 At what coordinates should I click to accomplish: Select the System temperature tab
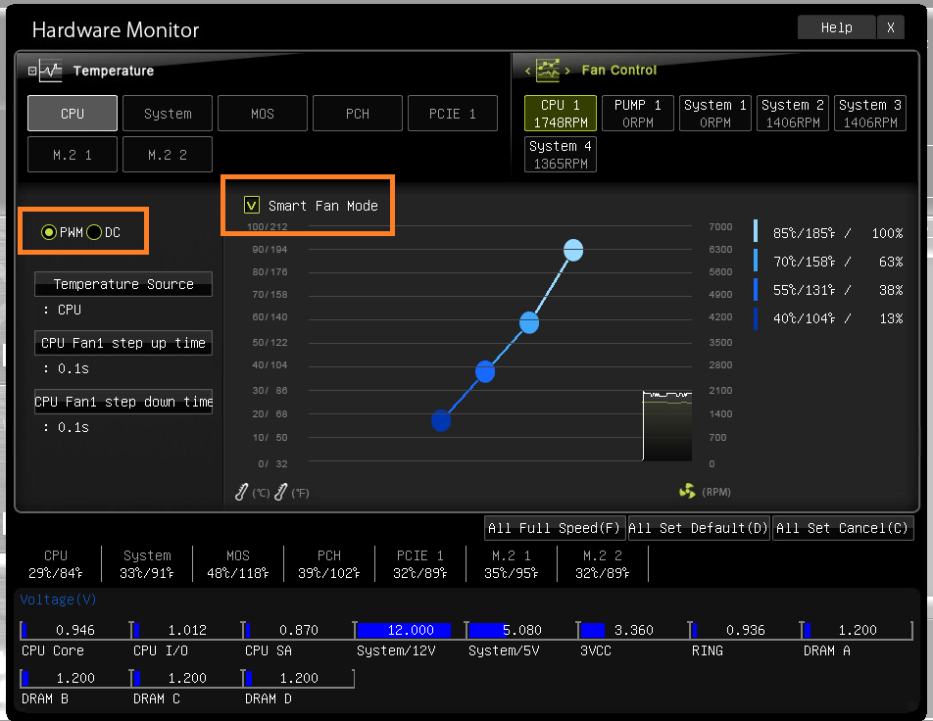[168, 113]
